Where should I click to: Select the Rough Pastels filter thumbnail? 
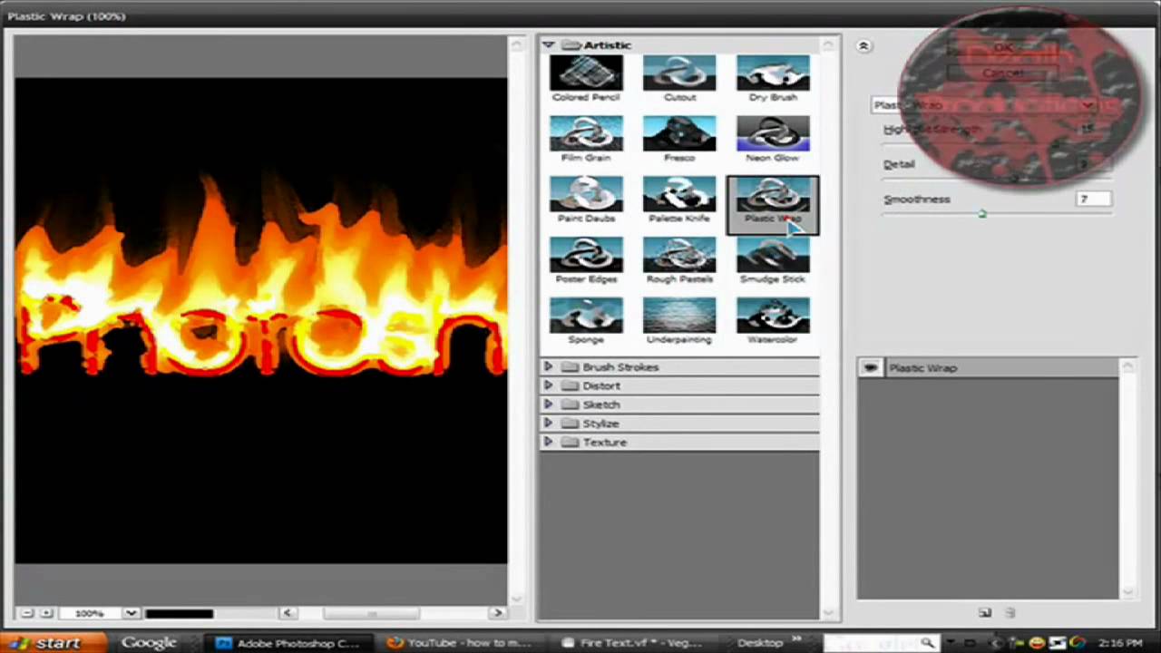tap(679, 261)
